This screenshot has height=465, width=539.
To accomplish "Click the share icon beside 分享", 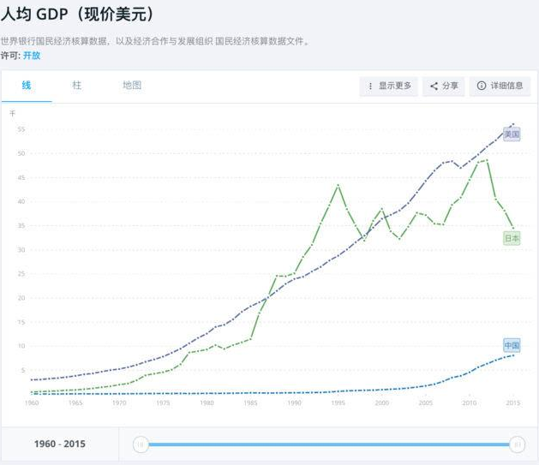I will pyautogui.click(x=434, y=86).
